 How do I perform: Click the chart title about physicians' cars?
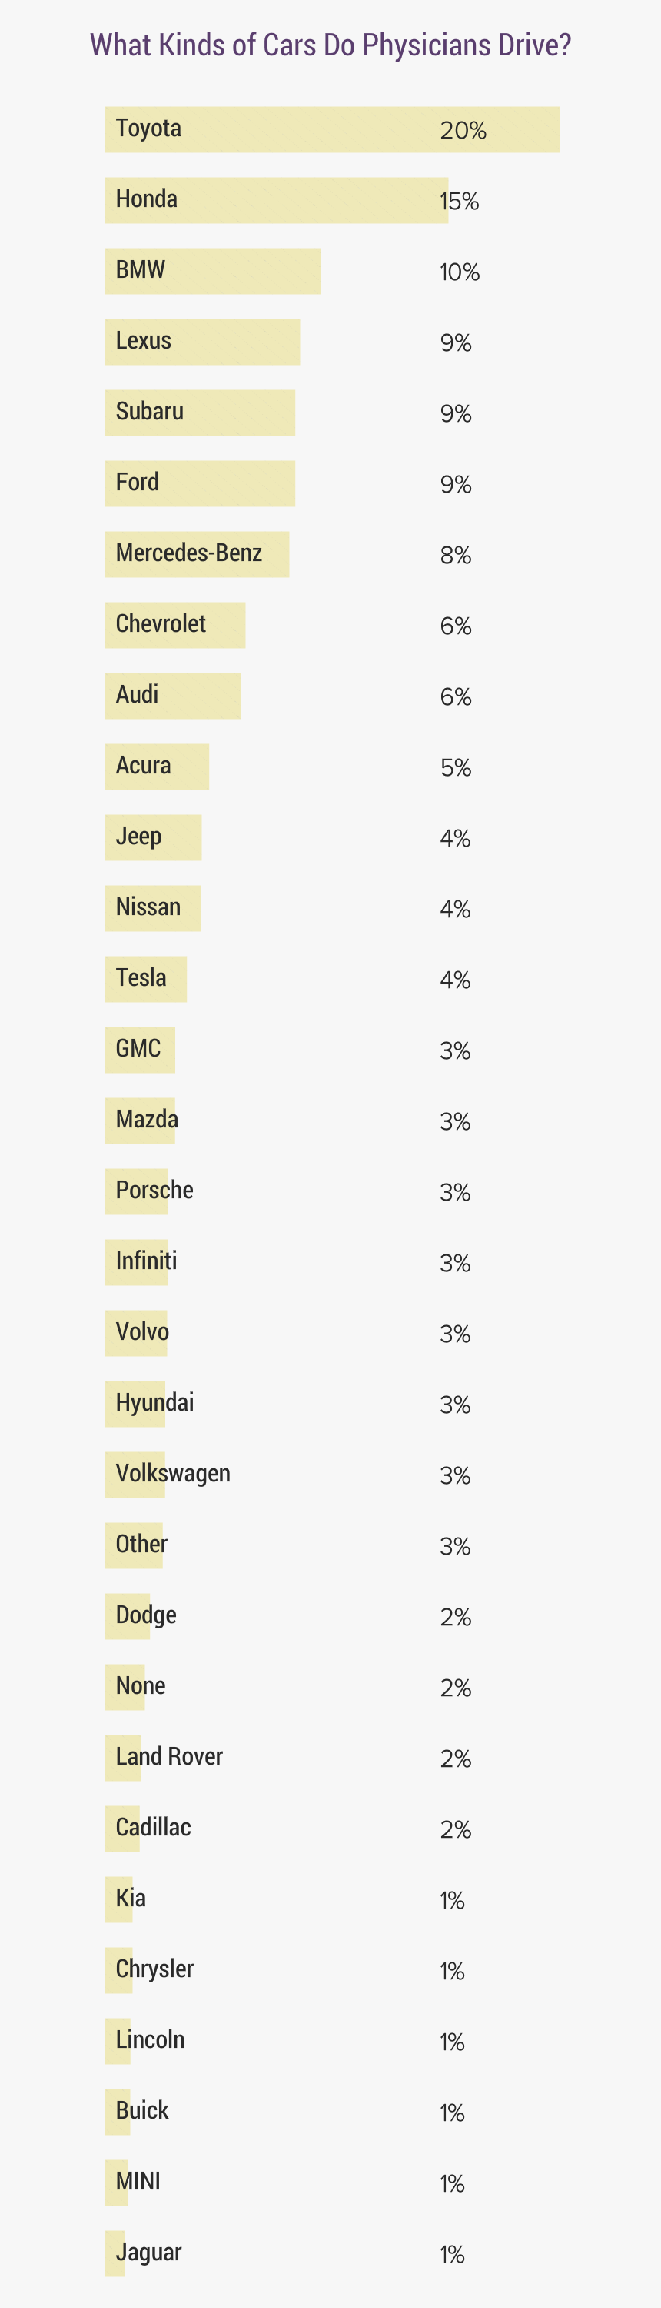coord(330,45)
